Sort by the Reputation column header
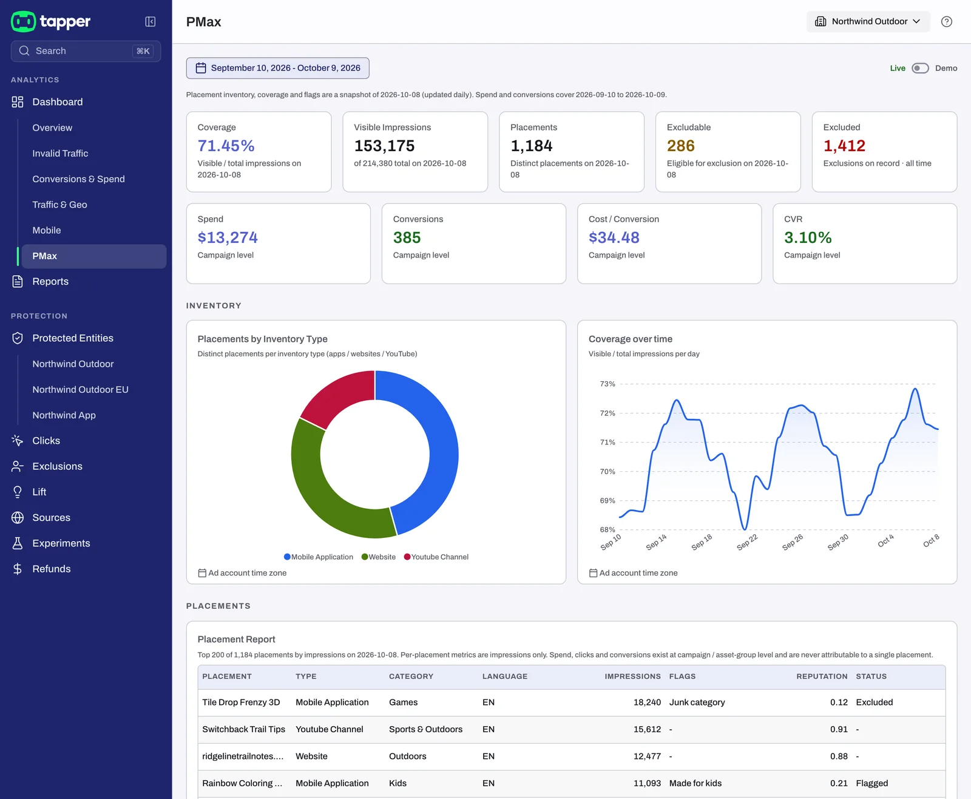The image size is (971, 799). 822,676
